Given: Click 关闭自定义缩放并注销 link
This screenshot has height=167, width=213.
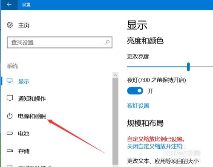Looking at the screenshot, I should coord(155,147).
